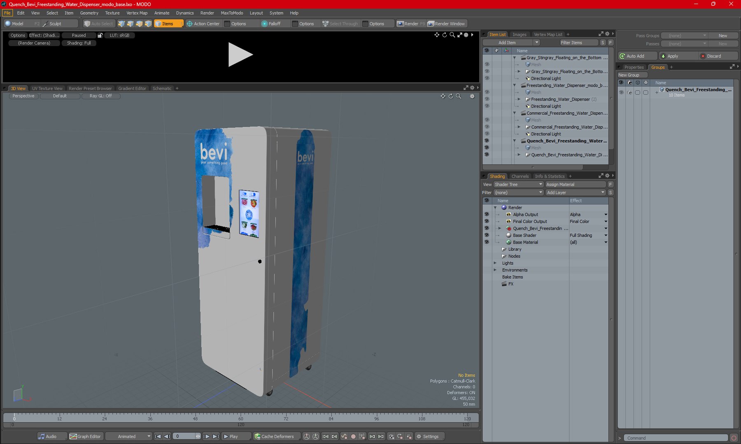
Task: Click the Assign Material button
Action: (x=576, y=185)
